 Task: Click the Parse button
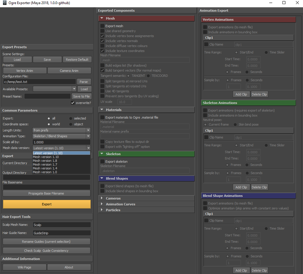[x=84, y=82]
